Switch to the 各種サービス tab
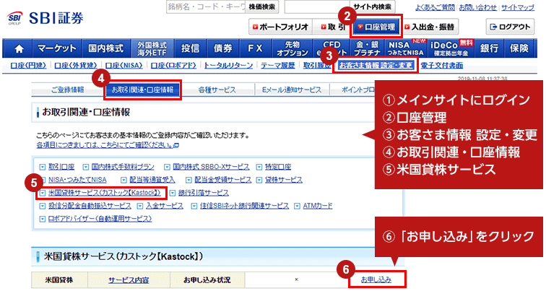 217,90
